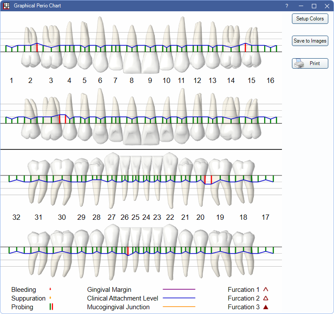Click the printer icon on the Print button
This screenshot has height=314, width=334.
pos(299,63)
